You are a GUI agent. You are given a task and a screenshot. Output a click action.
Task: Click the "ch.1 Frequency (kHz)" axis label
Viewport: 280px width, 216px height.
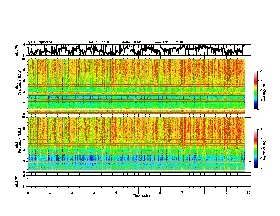click(18, 82)
